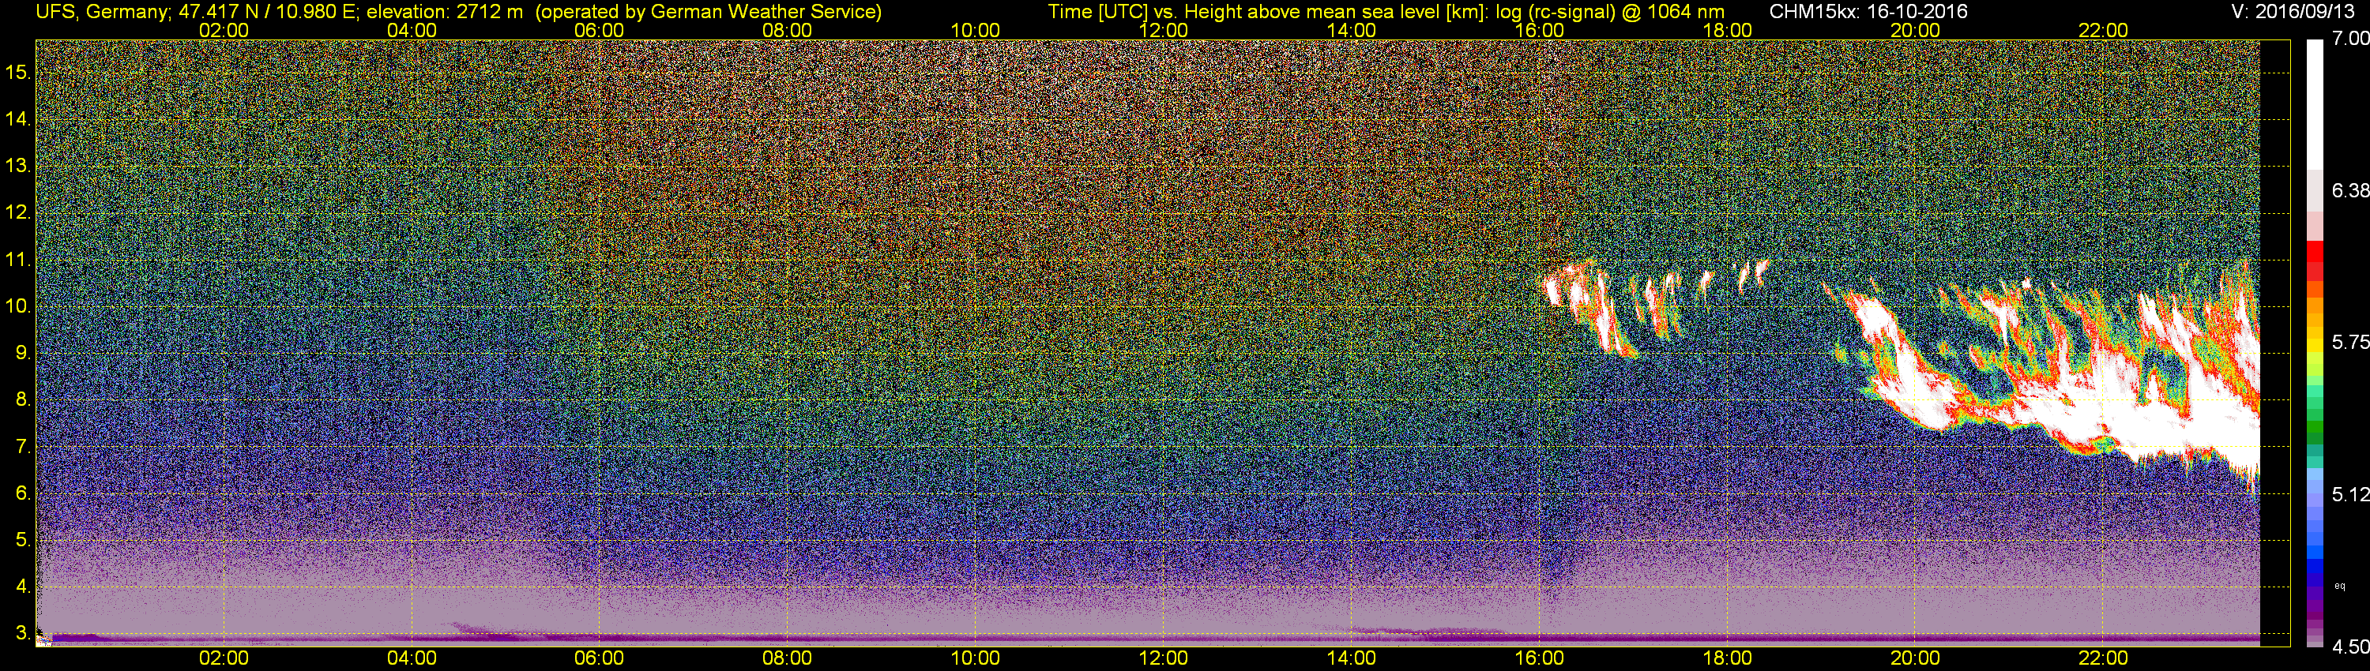2370x671 pixels.
Task: Click the 7.00 colorbar maximum label
Action: point(2351,39)
